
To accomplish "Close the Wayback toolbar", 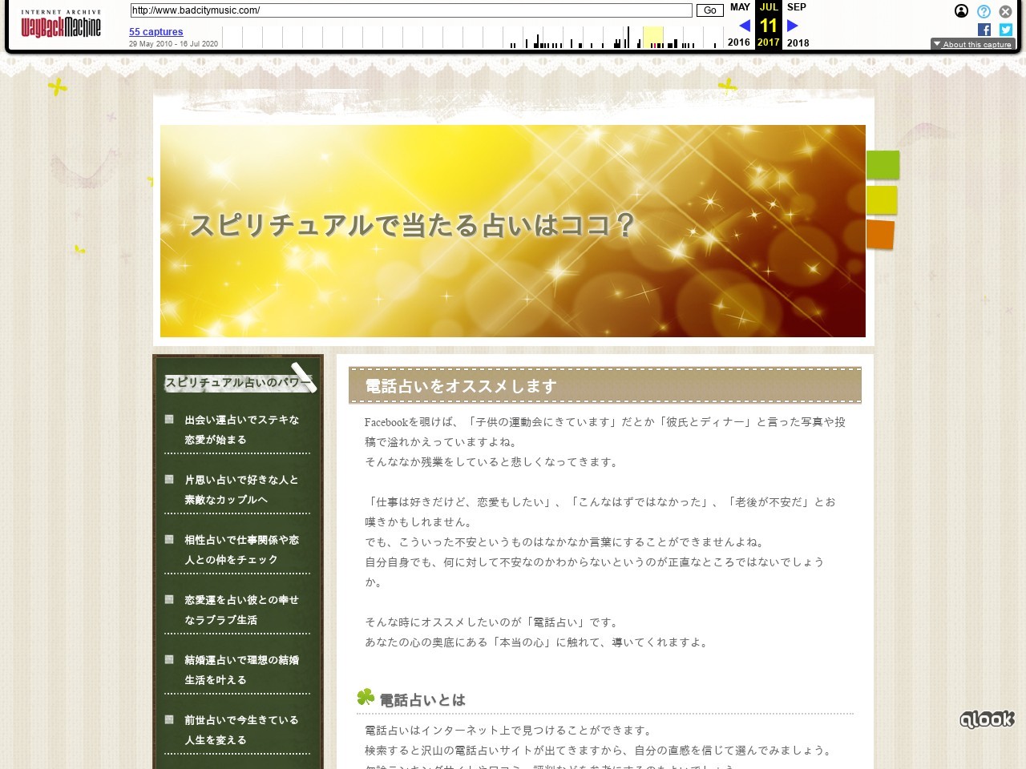I will [x=1005, y=11].
